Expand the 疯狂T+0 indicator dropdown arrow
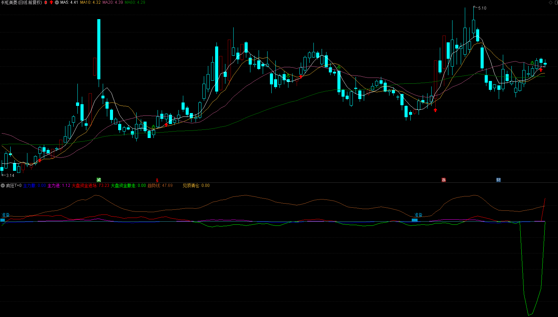Viewport: 558px width, 317px height. (3, 185)
